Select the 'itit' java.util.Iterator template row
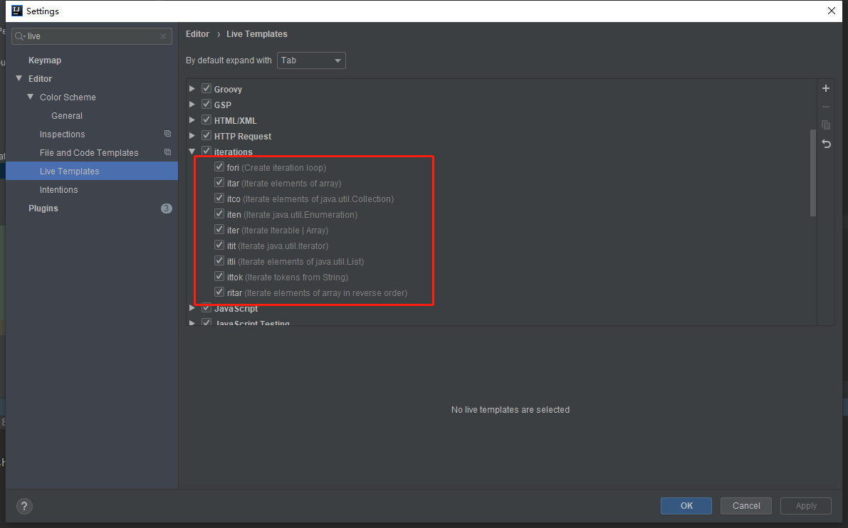Screen dimensions: 848x528 [x=278, y=246]
